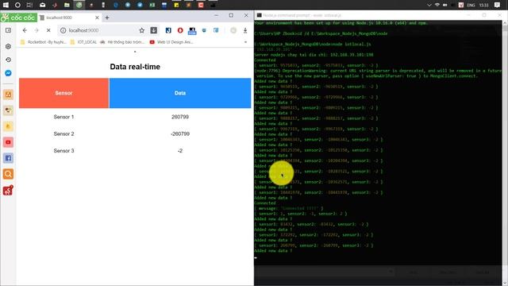View site information for localhost

(x=63, y=30)
